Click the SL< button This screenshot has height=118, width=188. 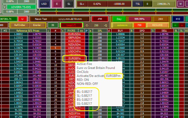[x=82, y=4]
